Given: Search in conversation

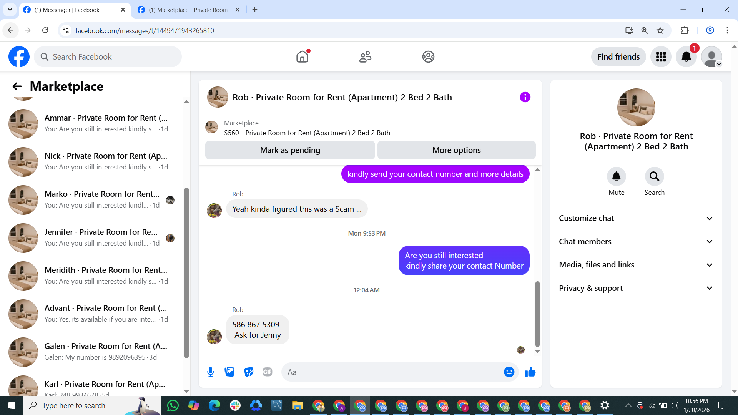Looking at the screenshot, I should 654,176.
